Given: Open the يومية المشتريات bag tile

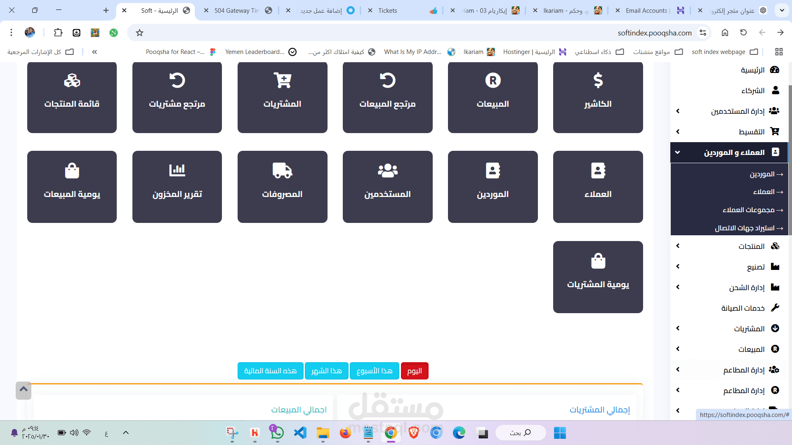Looking at the screenshot, I should pos(598,277).
